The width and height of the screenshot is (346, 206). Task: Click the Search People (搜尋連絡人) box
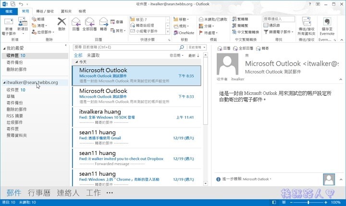pos(279,19)
